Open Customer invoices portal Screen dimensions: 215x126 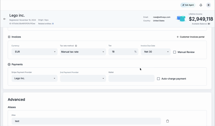[x=191, y=37]
